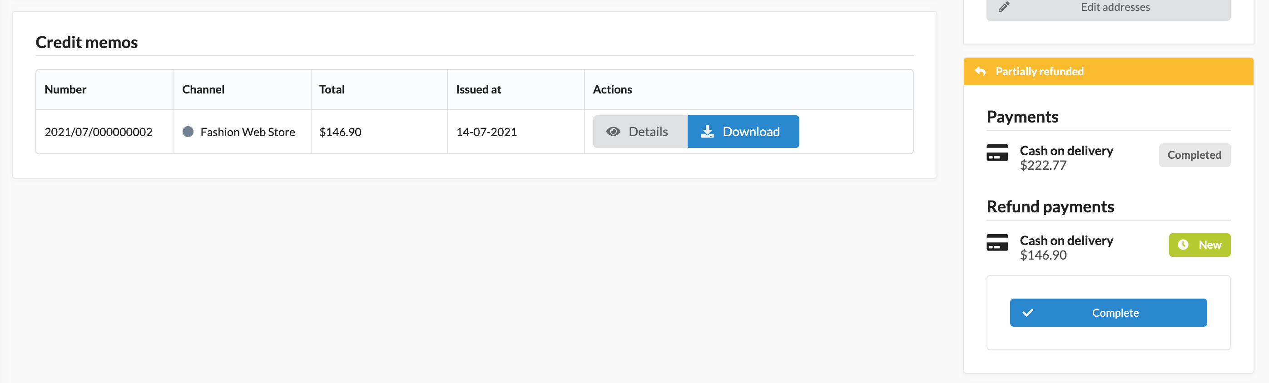Screen dimensions: 1269x383
Task: Click the pencil icon beside Edit addresses
Action: 1003,7
